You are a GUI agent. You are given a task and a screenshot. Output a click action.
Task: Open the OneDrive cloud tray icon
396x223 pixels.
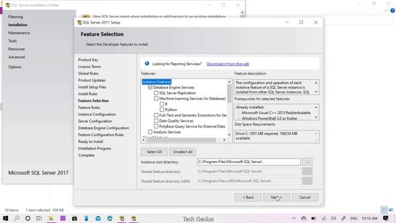[x=304, y=219]
